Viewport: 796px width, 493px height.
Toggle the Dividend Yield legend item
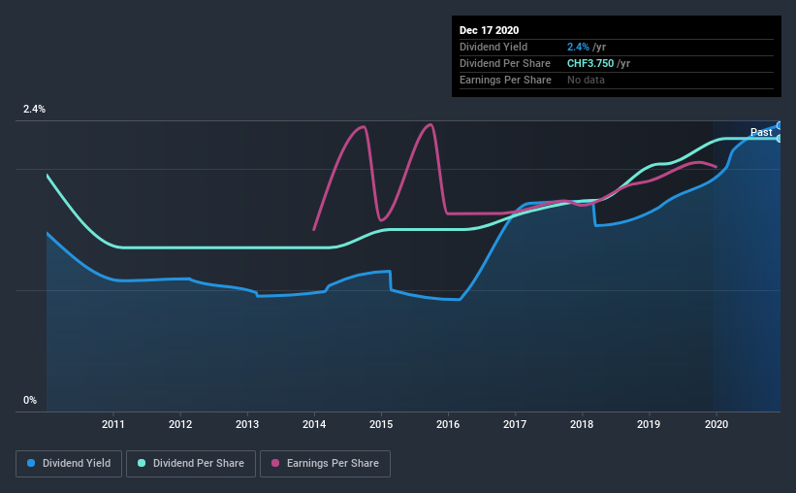(x=69, y=464)
